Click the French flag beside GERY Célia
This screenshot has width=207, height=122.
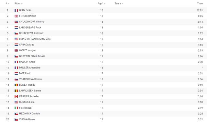click(x=16, y=10)
